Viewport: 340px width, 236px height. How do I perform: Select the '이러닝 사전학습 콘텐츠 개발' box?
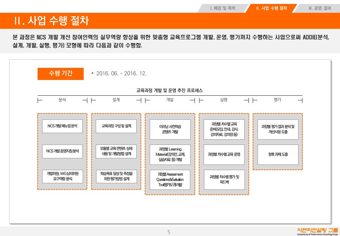[x=170, y=129]
